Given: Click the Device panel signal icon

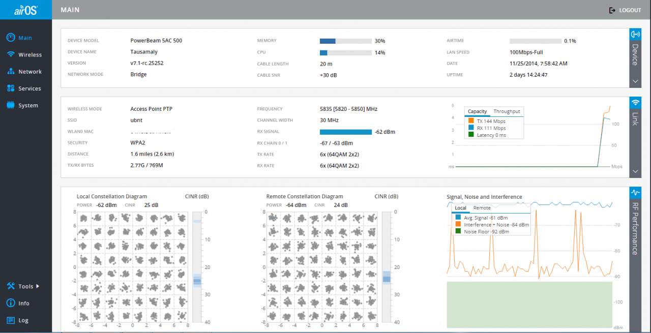Looking at the screenshot, I should coord(635,35).
